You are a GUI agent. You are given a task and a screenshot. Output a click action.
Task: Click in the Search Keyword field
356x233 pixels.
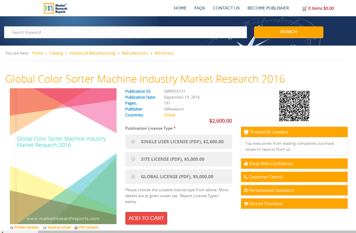(x=125, y=32)
